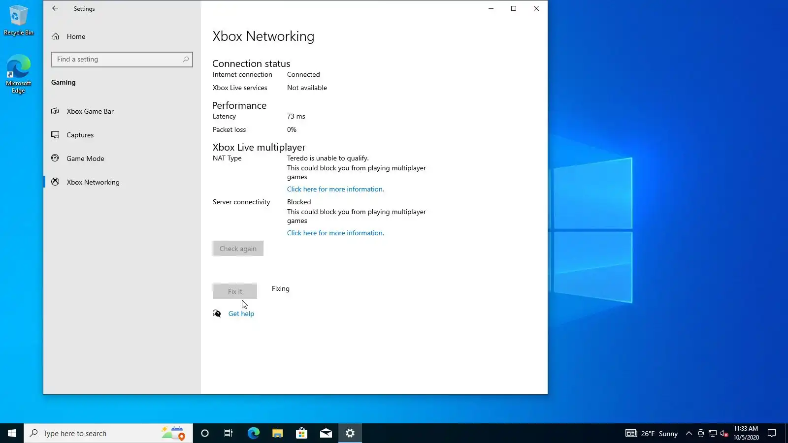Click the Connected internet status value
Screen dimensions: 788x443
(303, 74)
